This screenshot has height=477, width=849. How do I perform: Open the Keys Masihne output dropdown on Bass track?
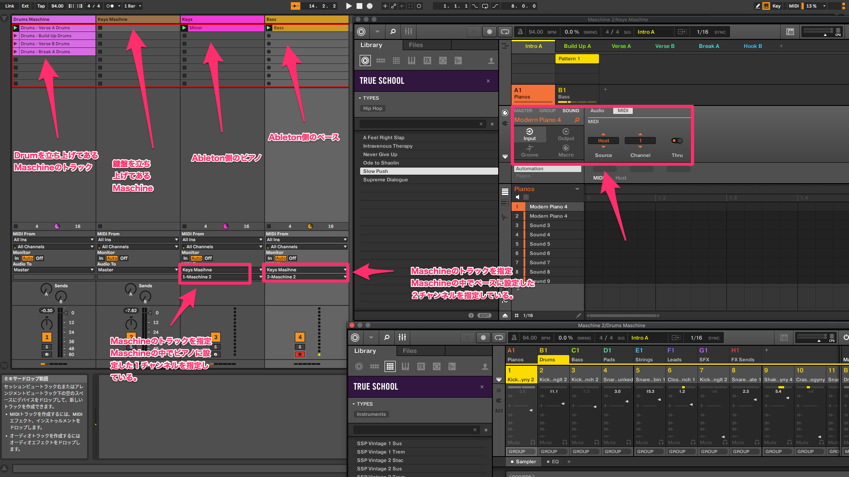[x=306, y=270]
